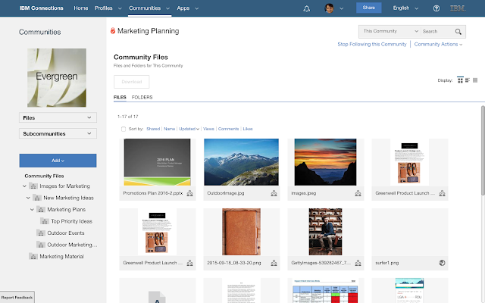The height and width of the screenshot is (303, 485).
Task: Click the Marketing Material folder icon
Action: coord(33,256)
